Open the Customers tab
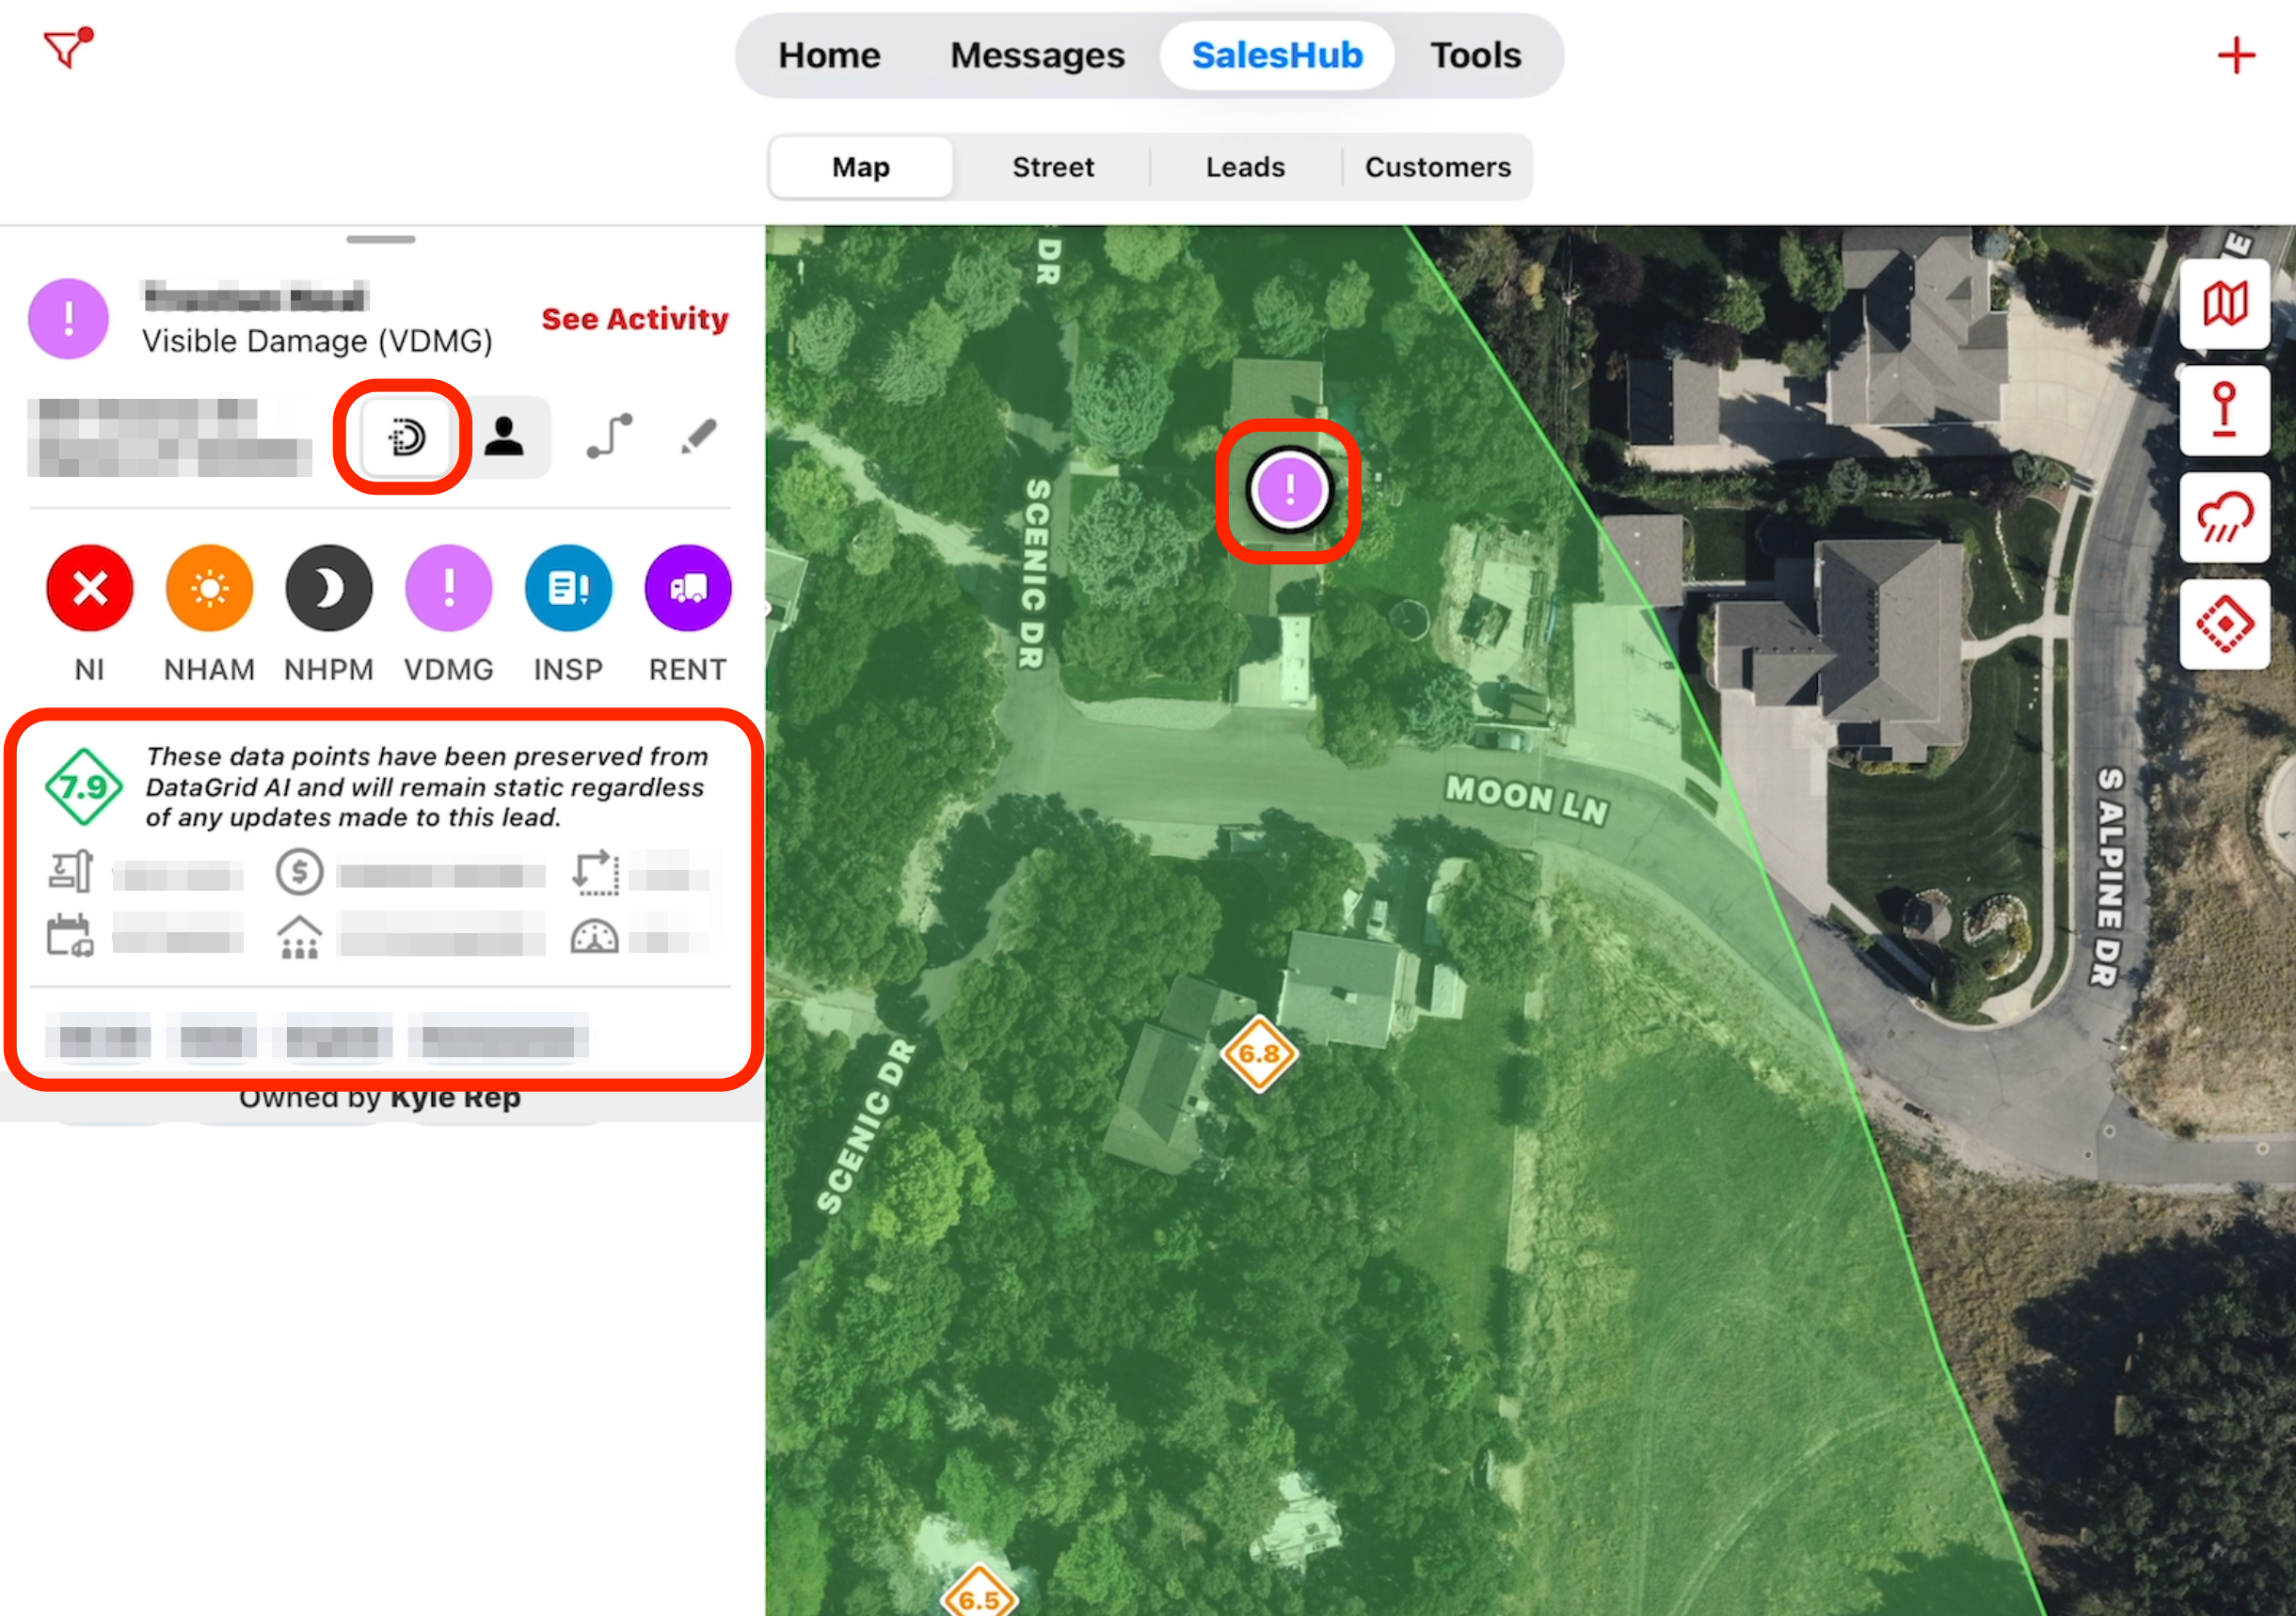This screenshot has height=1616, width=2296. pos(1437,166)
